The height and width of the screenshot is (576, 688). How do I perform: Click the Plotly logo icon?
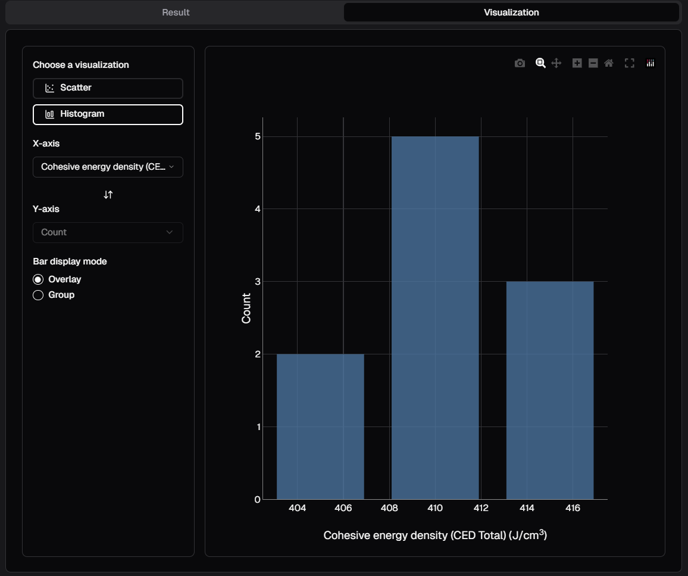click(650, 63)
